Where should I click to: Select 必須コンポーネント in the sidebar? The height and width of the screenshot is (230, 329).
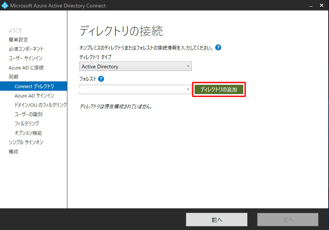point(26,49)
